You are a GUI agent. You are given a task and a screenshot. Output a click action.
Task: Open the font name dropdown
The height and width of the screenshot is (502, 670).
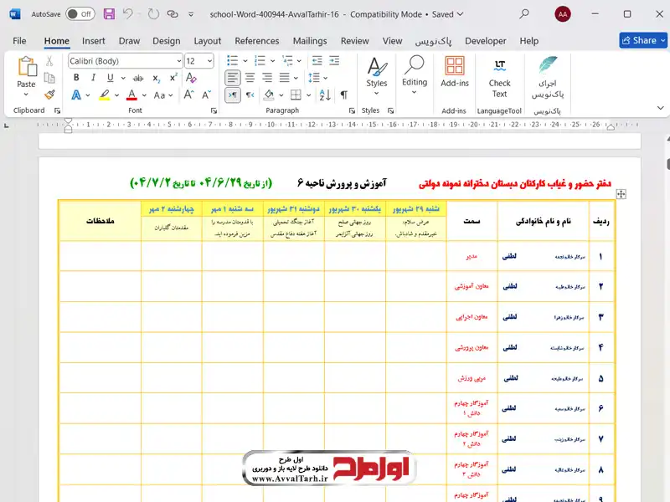click(178, 60)
